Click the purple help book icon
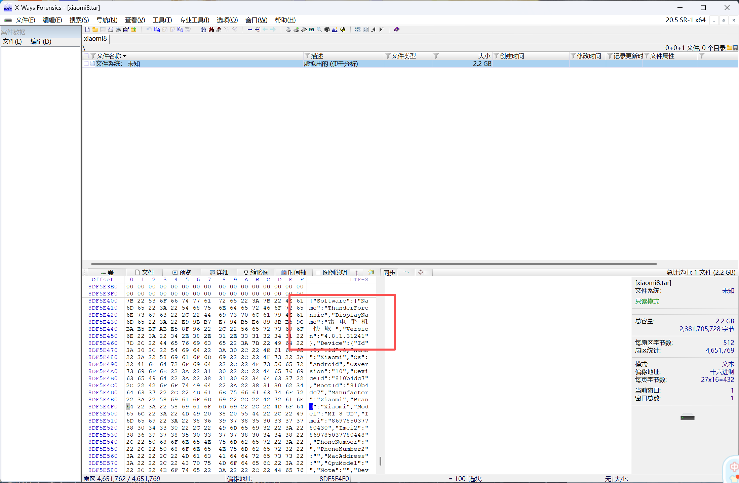 397,30
